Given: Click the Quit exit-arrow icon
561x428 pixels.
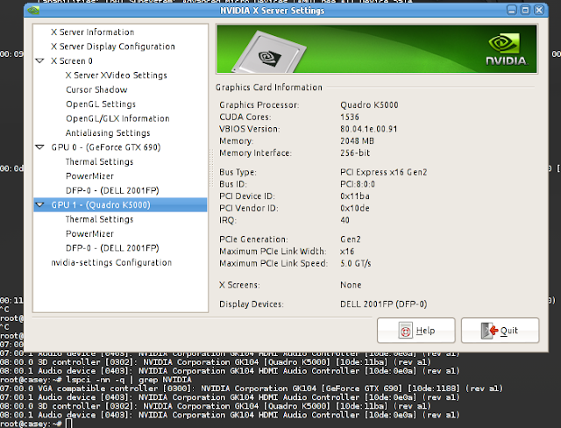Looking at the screenshot, I should pos(489,331).
